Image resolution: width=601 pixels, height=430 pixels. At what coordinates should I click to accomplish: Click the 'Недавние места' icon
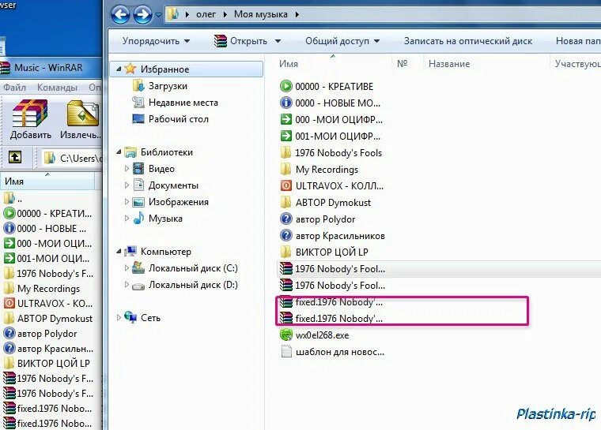coord(138,102)
